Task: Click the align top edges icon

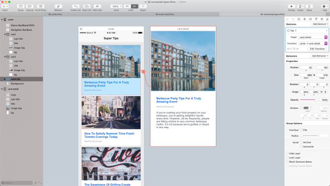Action: pyautogui.click(x=316, y=19)
